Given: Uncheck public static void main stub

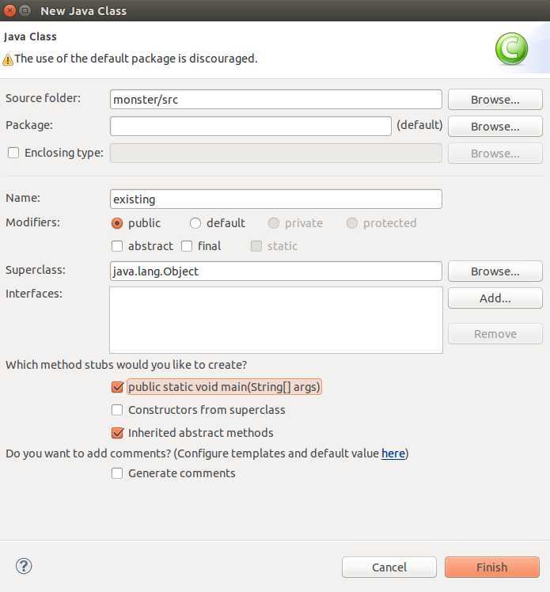Looking at the screenshot, I should (117, 387).
